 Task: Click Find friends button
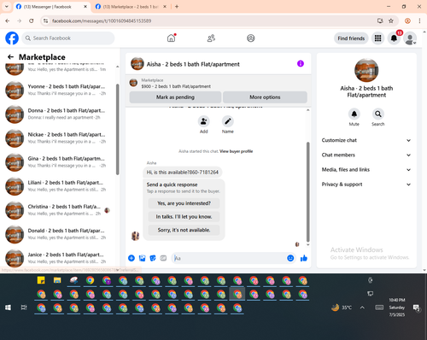pos(351,38)
